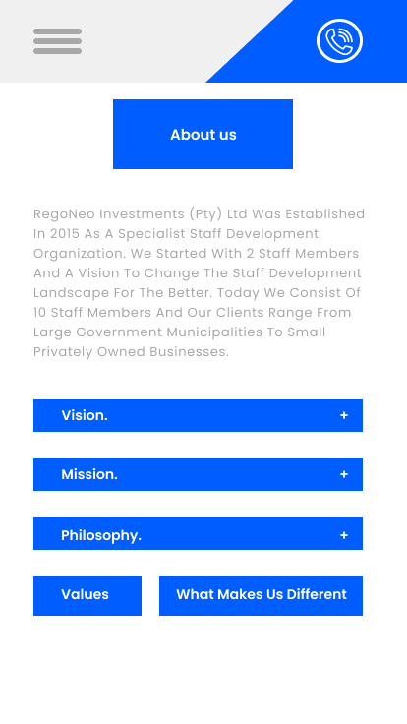Open What Makes Us Different
The width and height of the screenshot is (407, 724).
261,596
